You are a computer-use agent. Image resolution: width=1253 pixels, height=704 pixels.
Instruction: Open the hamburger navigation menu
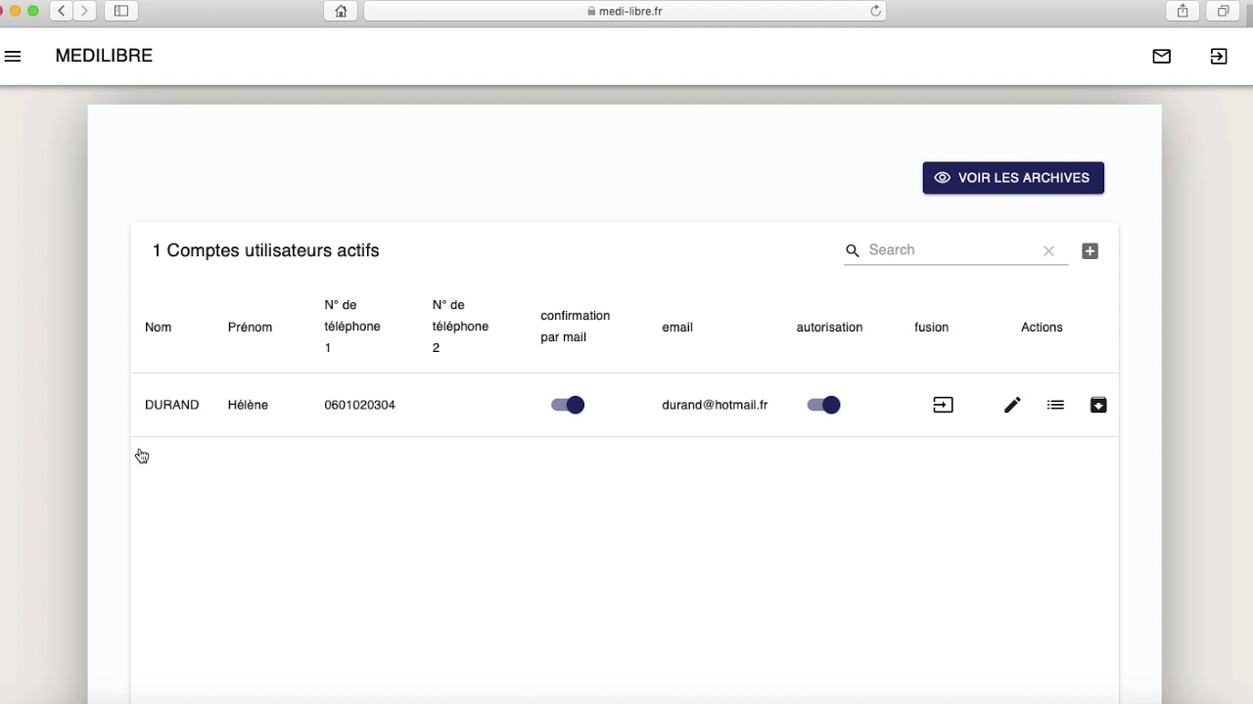(13, 57)
